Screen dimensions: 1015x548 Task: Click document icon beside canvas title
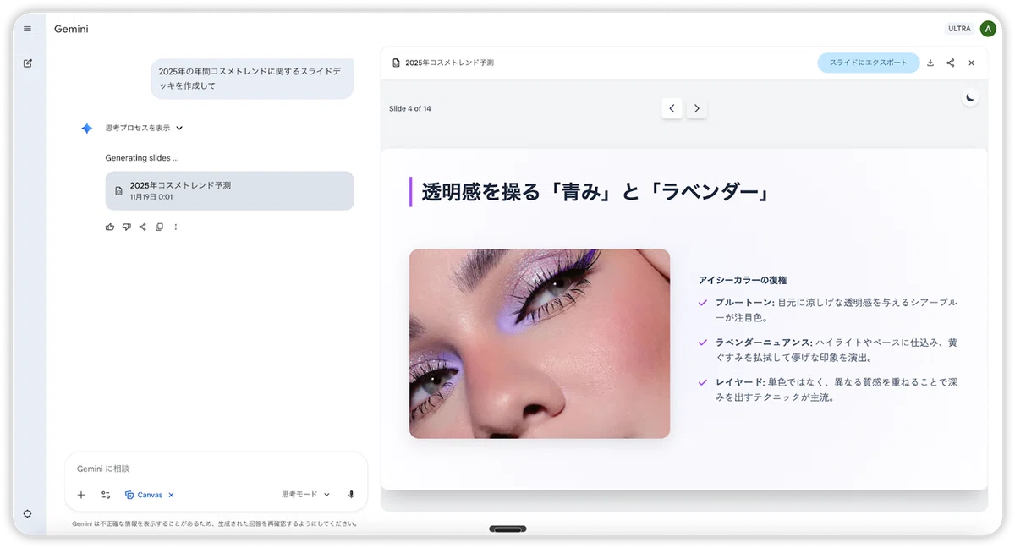pyautogui.click(x=396, y=63)
